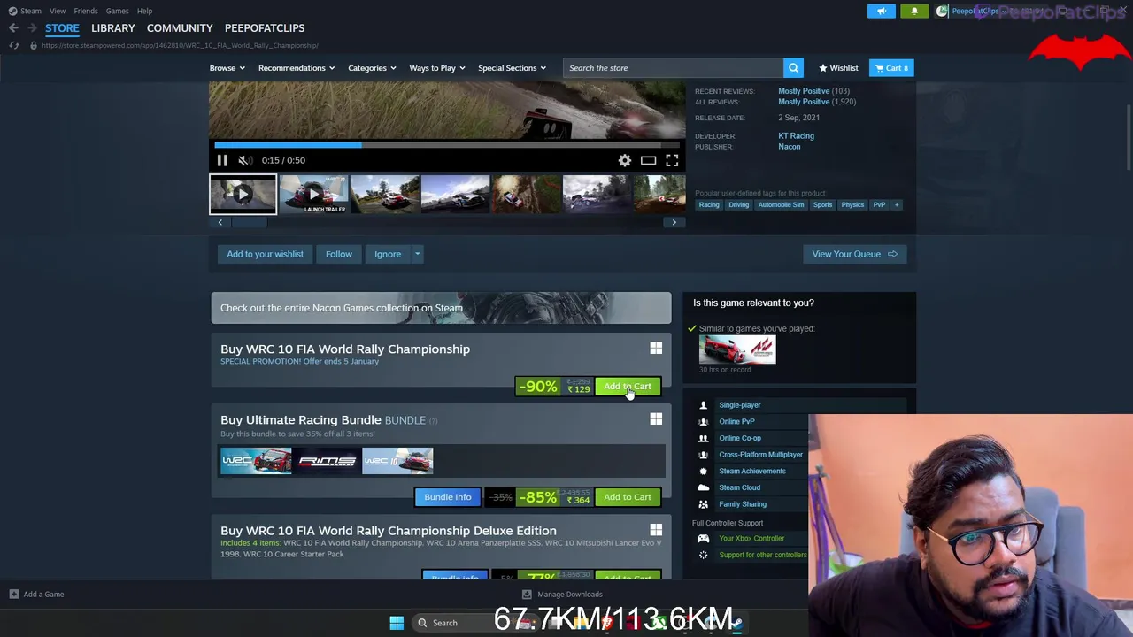The width and height of the screenshot is (1133, 637).
Task: Click Steam icon in taskbar
Action: pyautogui.click(x=736, y=623)
